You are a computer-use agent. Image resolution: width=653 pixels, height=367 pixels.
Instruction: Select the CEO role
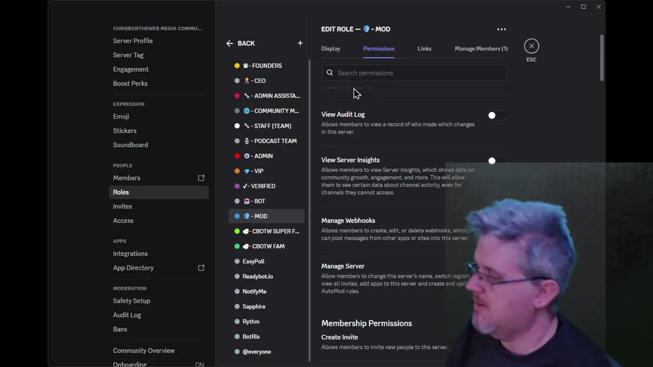[266, 81]
